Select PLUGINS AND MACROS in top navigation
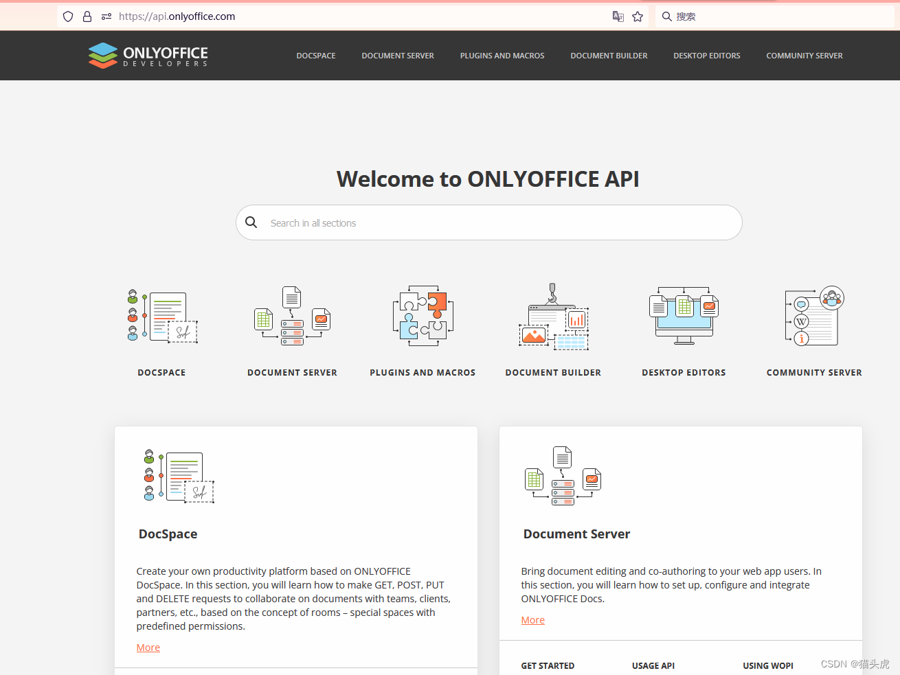900x675 pixels. point(502,56)
